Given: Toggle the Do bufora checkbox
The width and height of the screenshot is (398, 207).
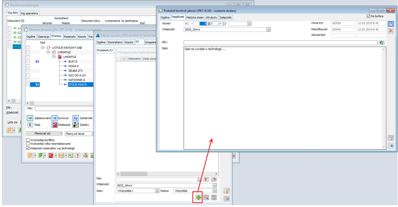Looking at the screenshot, I should pos(368,16).
